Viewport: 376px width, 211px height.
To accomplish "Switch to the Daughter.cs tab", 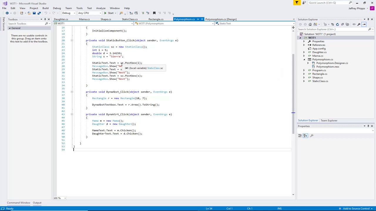I will pyautogui.click(x=61, y=19).
